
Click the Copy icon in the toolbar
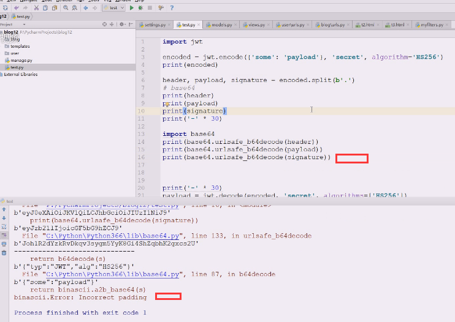point(45,8)
